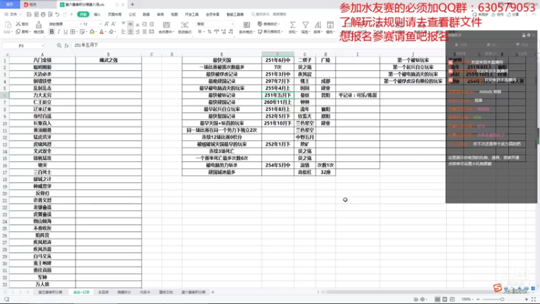Align cell text to the right

pyautogui.click(x=138, y=32)
